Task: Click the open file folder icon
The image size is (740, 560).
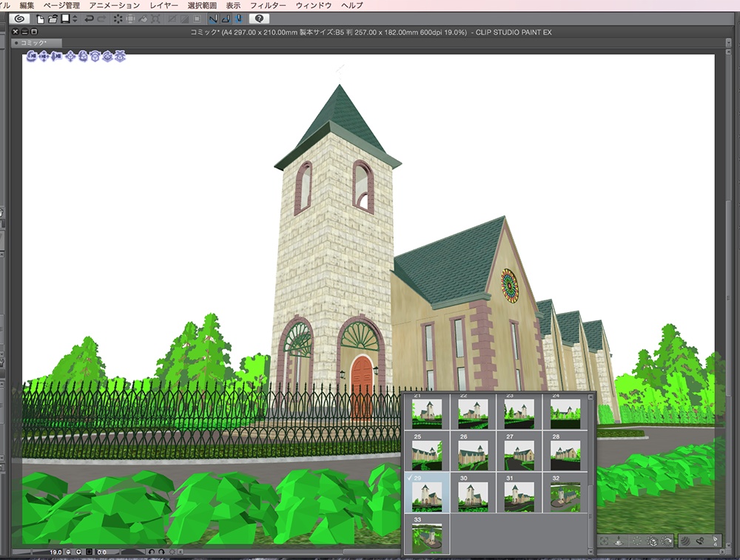Action: [53, 18]
